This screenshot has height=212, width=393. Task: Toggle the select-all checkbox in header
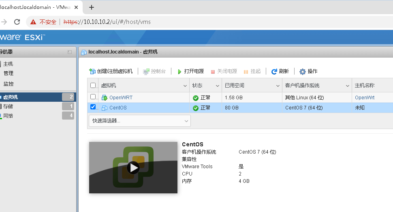coord(93,85)
